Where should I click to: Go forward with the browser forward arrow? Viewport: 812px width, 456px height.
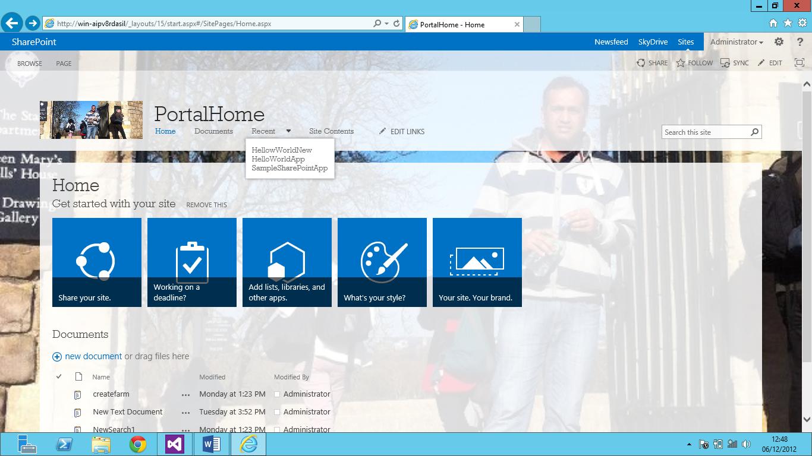point(33,24)
